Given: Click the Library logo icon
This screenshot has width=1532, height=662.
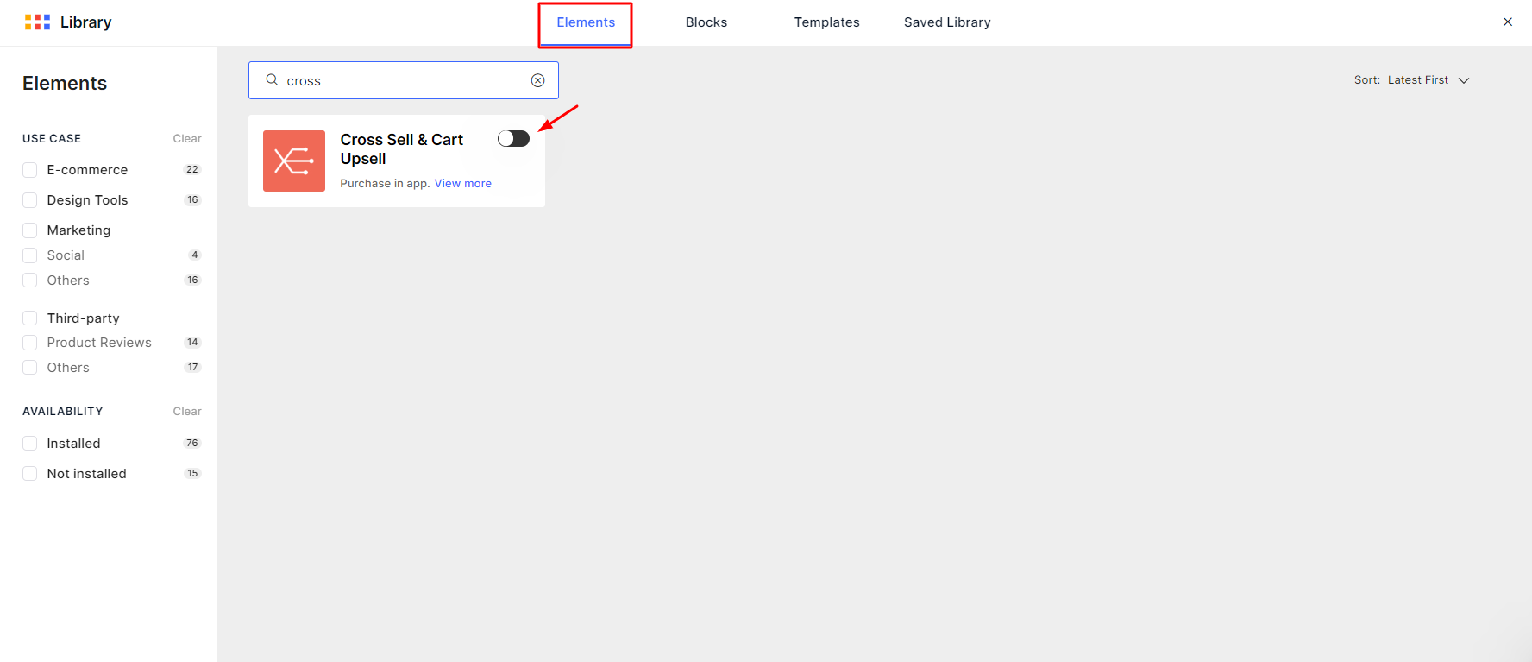Looking at the screenshot, I should 37,22.
